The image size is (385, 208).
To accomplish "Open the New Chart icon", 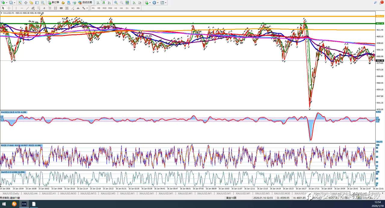I will tap(3, 2).
